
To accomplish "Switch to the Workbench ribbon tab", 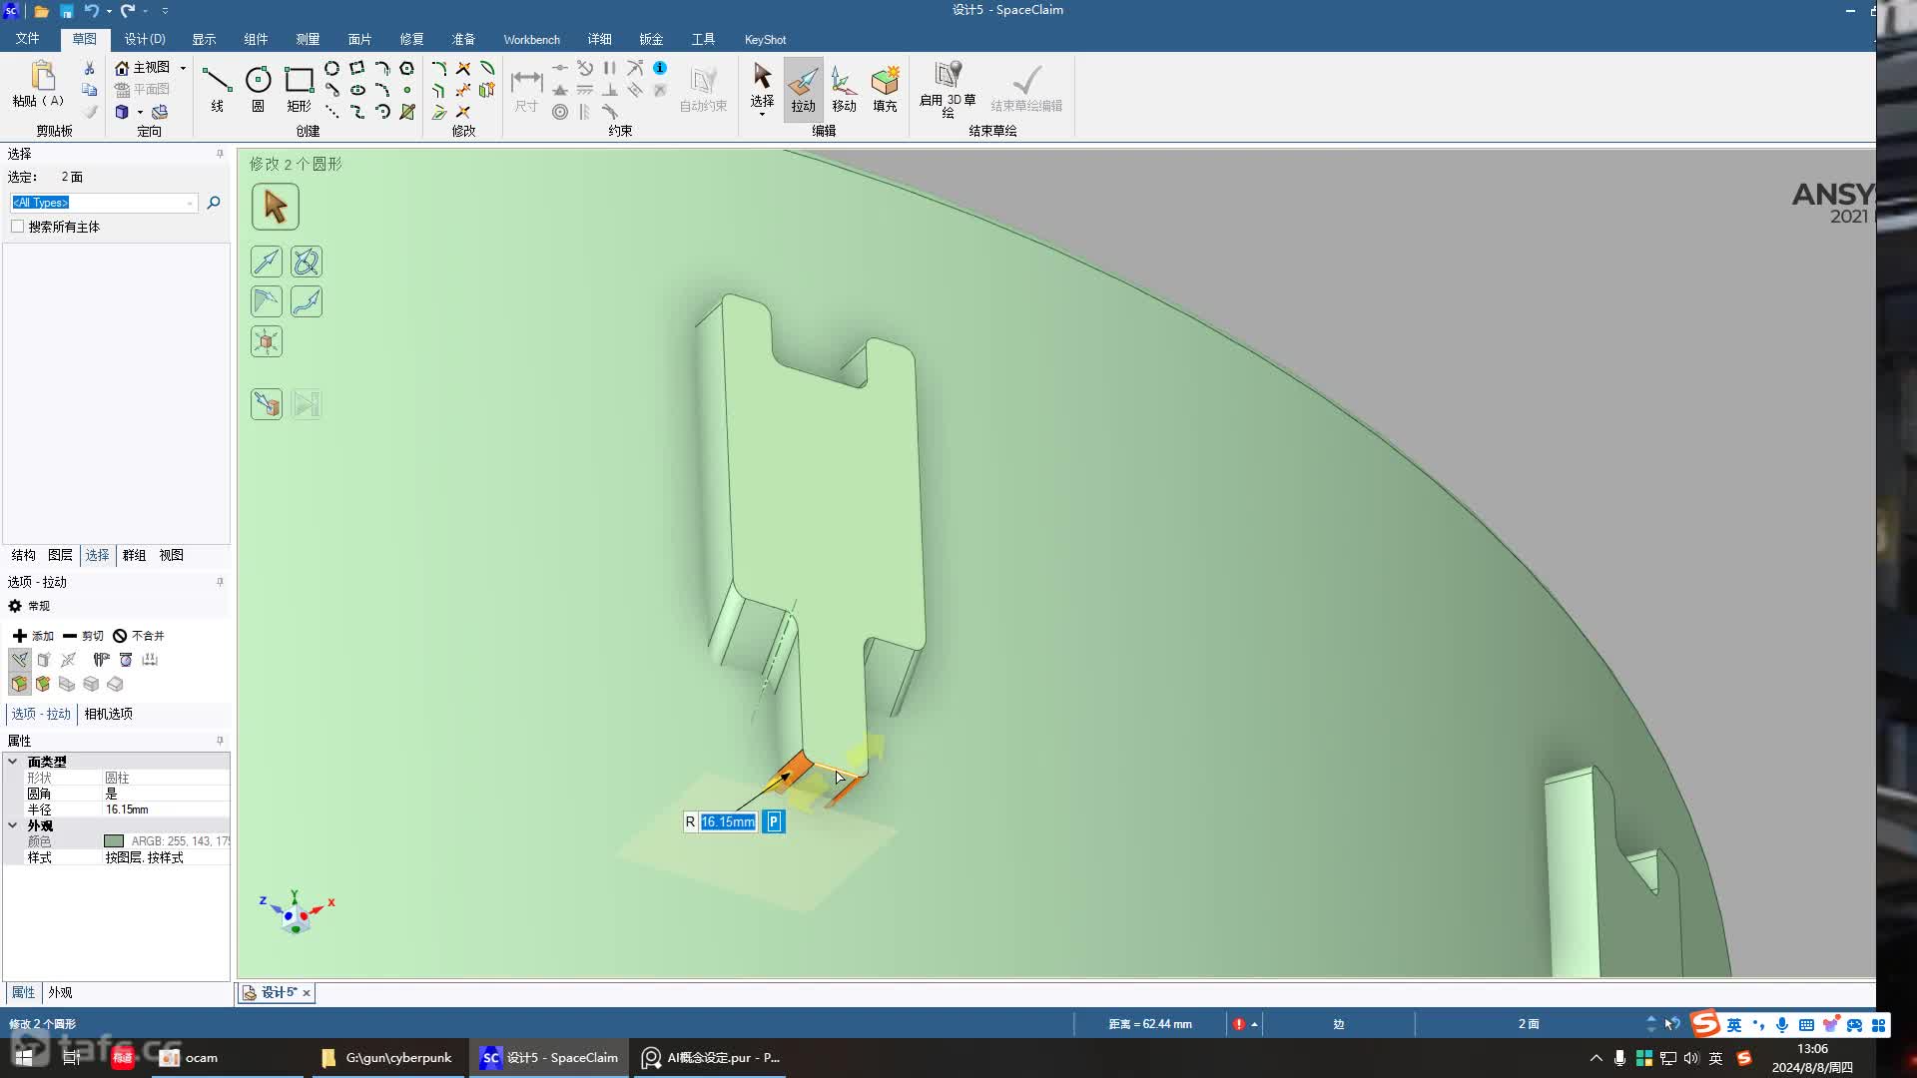I will click(x=531, y=39).
